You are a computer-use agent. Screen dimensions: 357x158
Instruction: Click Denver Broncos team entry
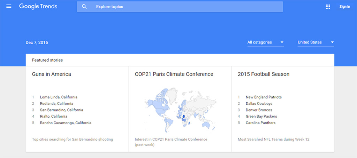(259, 110)
